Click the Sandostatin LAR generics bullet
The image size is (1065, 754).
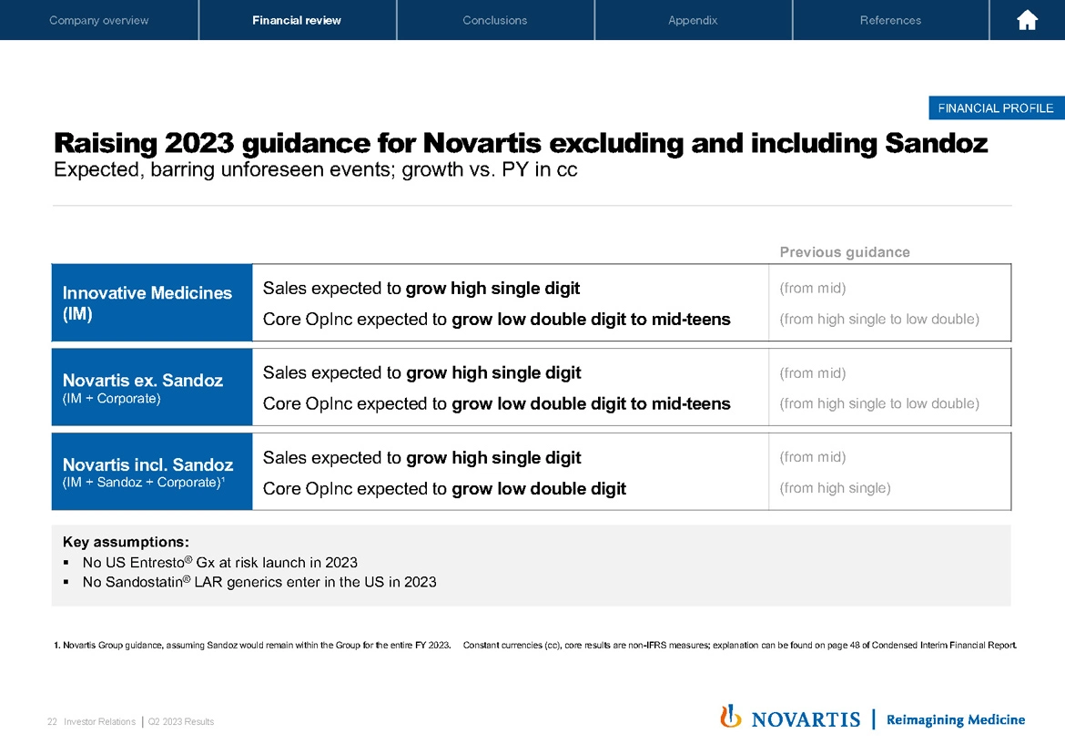click(259, 582)
